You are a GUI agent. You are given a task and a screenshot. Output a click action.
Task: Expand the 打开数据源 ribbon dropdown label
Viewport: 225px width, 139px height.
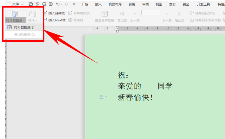coord(15,20)
